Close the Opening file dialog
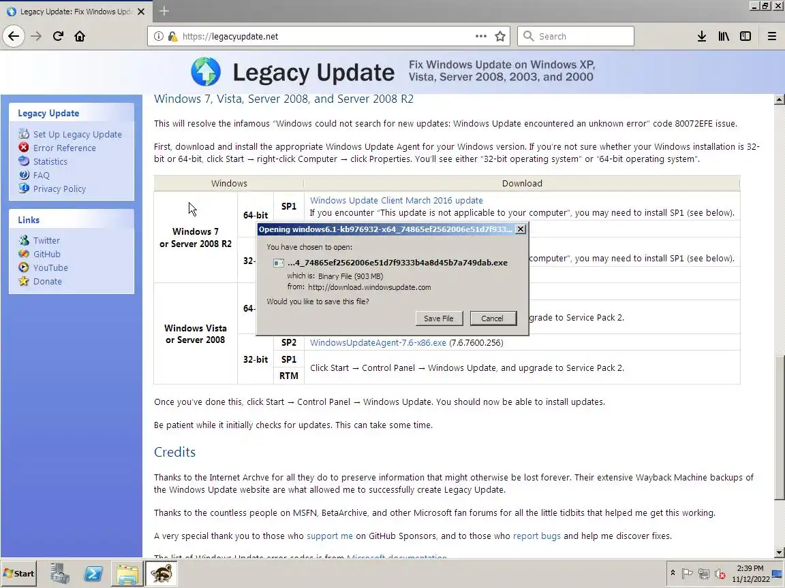The height and width of the screenshot is (588, 785). click(521, 229)
